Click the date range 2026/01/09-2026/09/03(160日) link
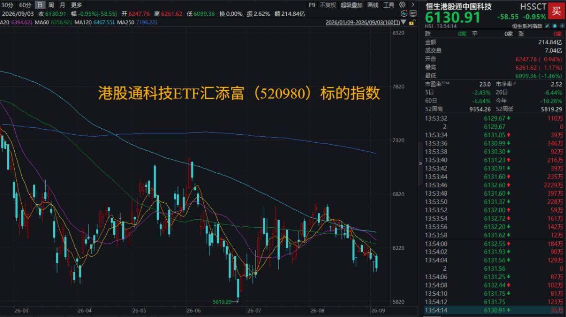This screenshot has width=566, height=317. (x=362, y=23)
